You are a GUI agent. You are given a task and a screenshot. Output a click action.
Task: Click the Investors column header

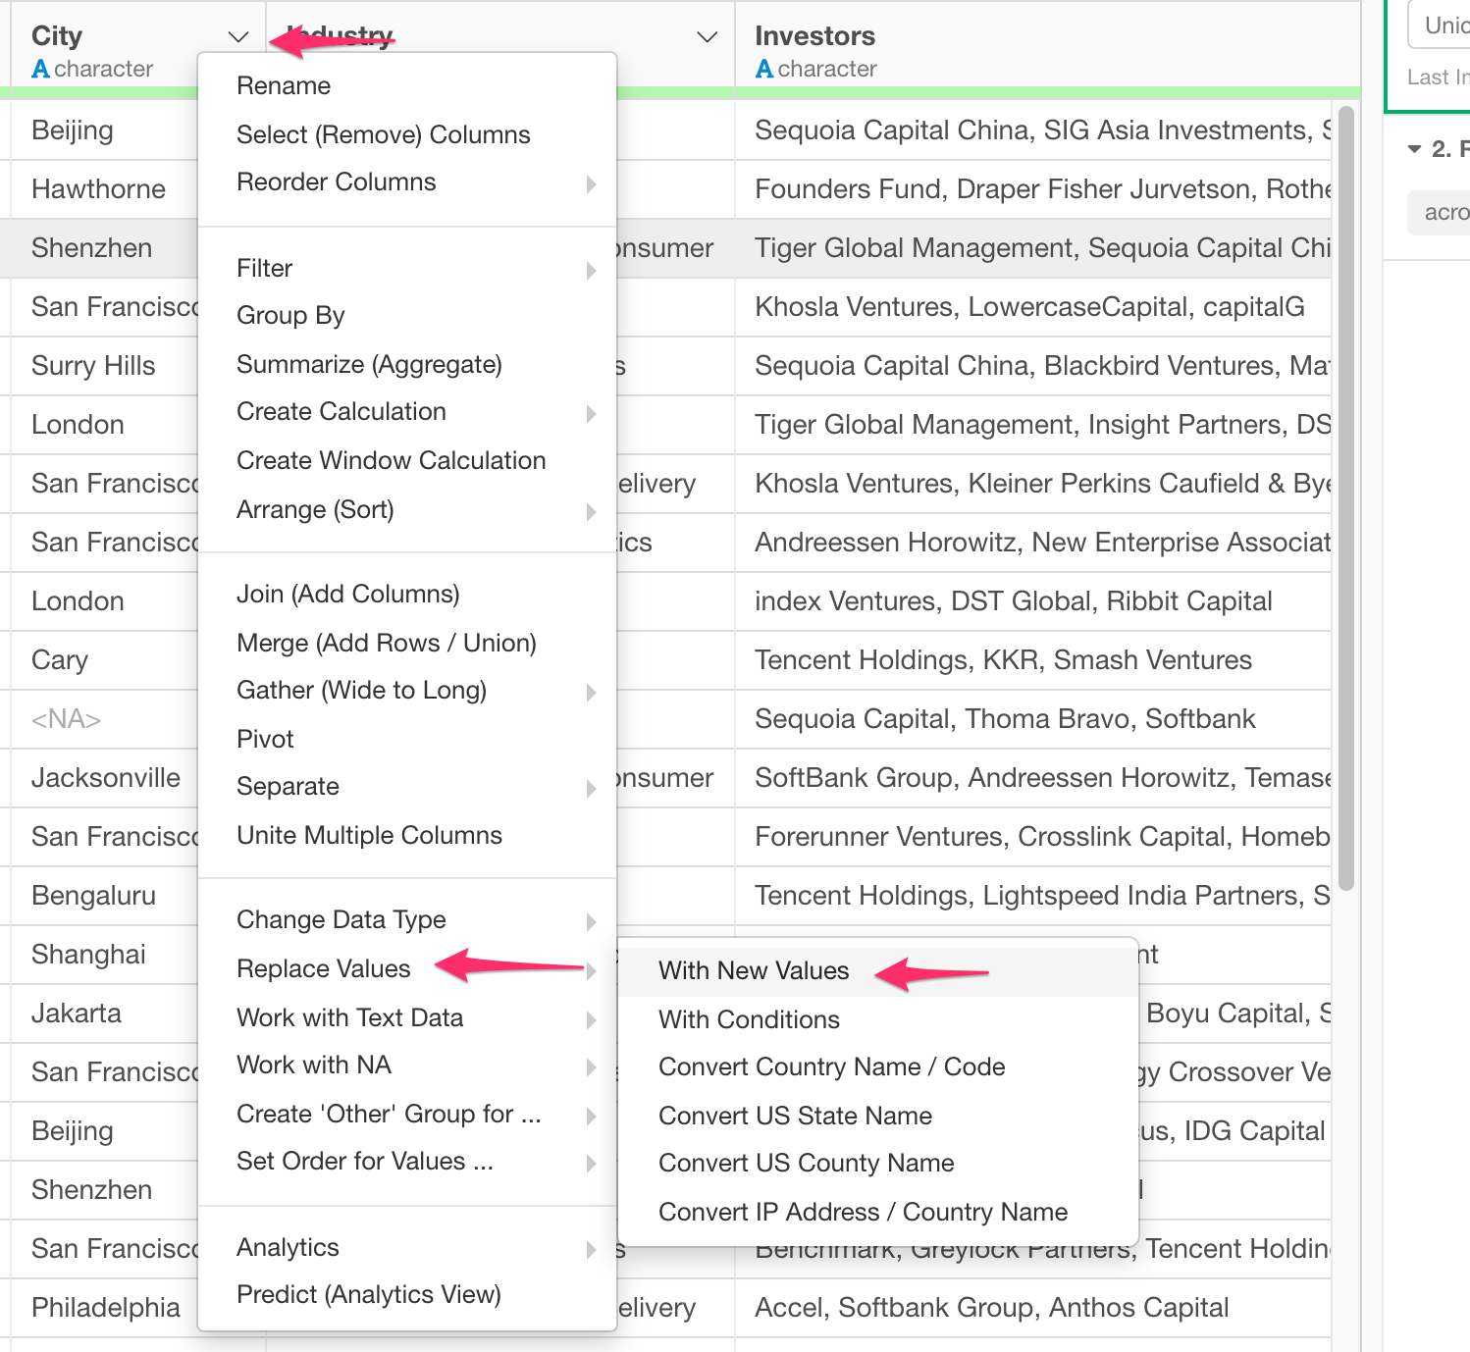[814, 36]
